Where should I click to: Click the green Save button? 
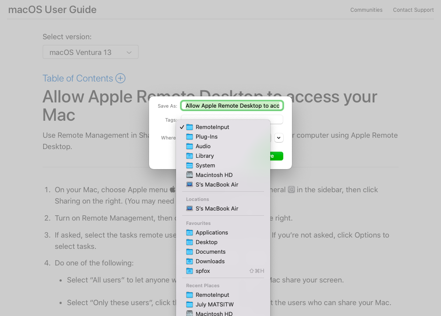(276, 156)
